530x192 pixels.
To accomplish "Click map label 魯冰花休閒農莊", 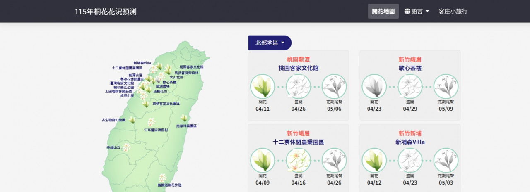I will click(x=132, y=79).
